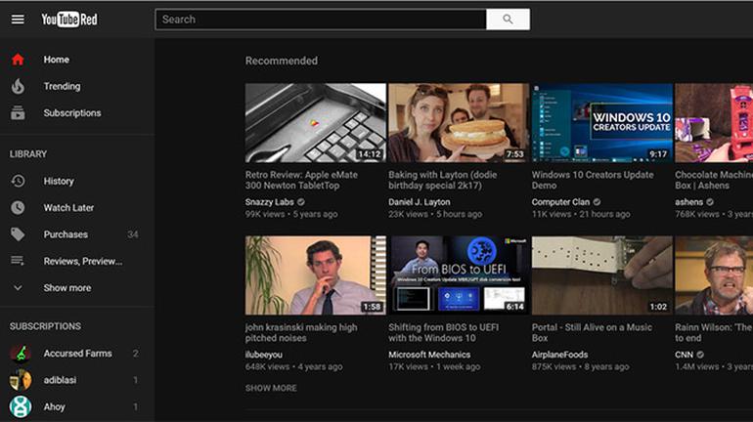The width and height of the screenshot is (753, 422).
Task: Open Windows 10 Creators Update Demo title
Action: point(593,180)
